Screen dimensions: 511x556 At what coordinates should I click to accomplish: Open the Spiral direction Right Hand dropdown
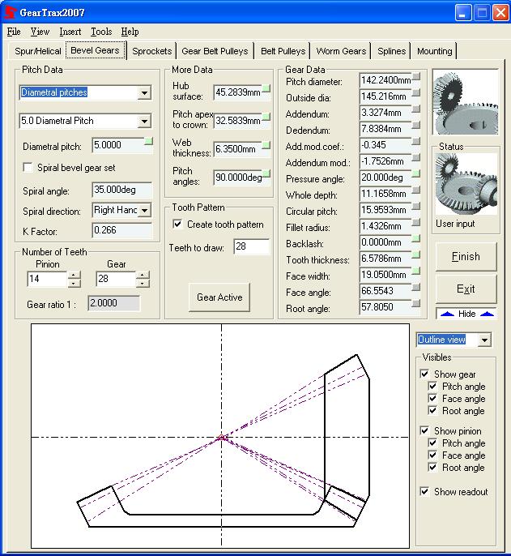pos(145,210)
